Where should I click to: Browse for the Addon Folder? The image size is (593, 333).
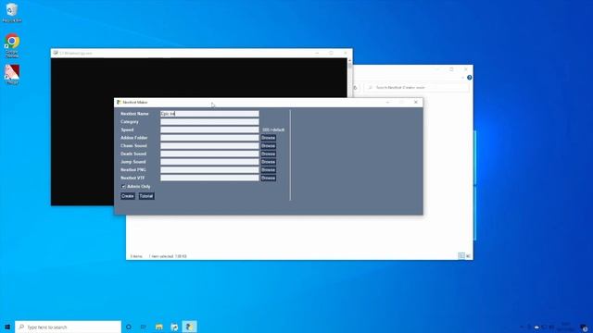click(x=268, y=138)
